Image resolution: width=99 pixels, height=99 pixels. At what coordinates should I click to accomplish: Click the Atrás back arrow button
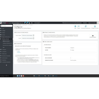tap(75, 27)
